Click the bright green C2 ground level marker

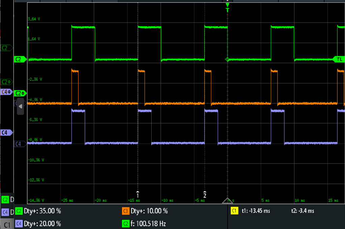click(x=20, y=59)
